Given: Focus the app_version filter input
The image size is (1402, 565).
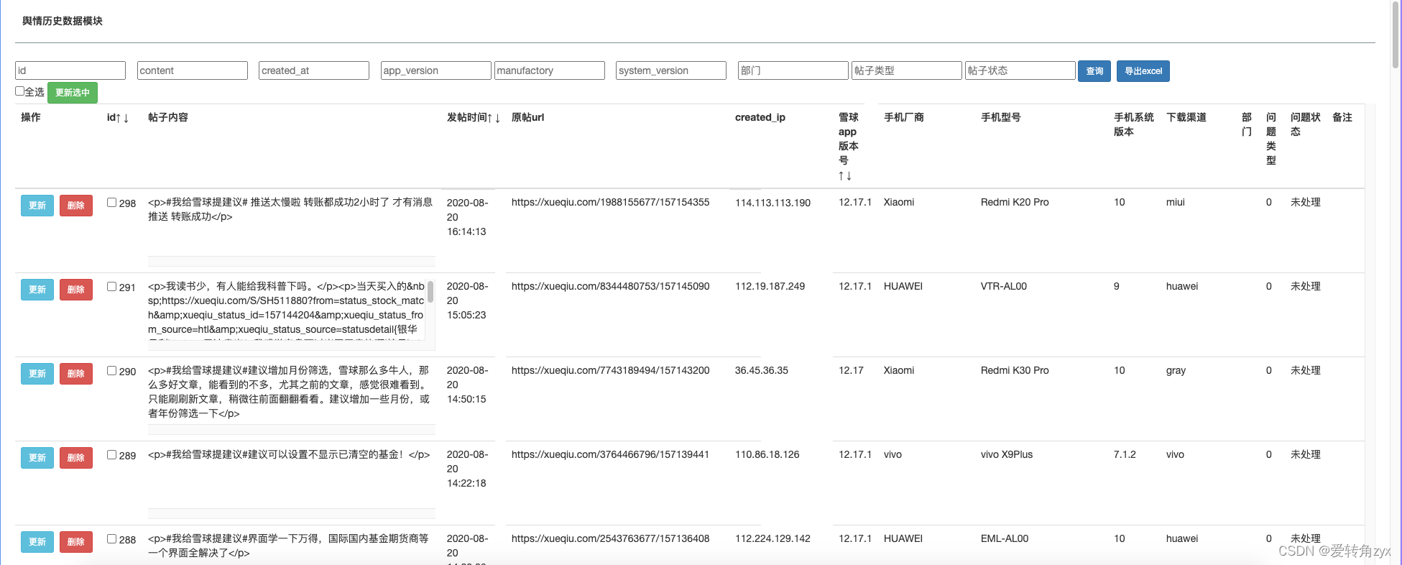Looking at the screenshot, I should pos(435,70).
